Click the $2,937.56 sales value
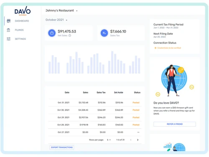The height and width of the screenshot is (157, 209). [84, 117]
